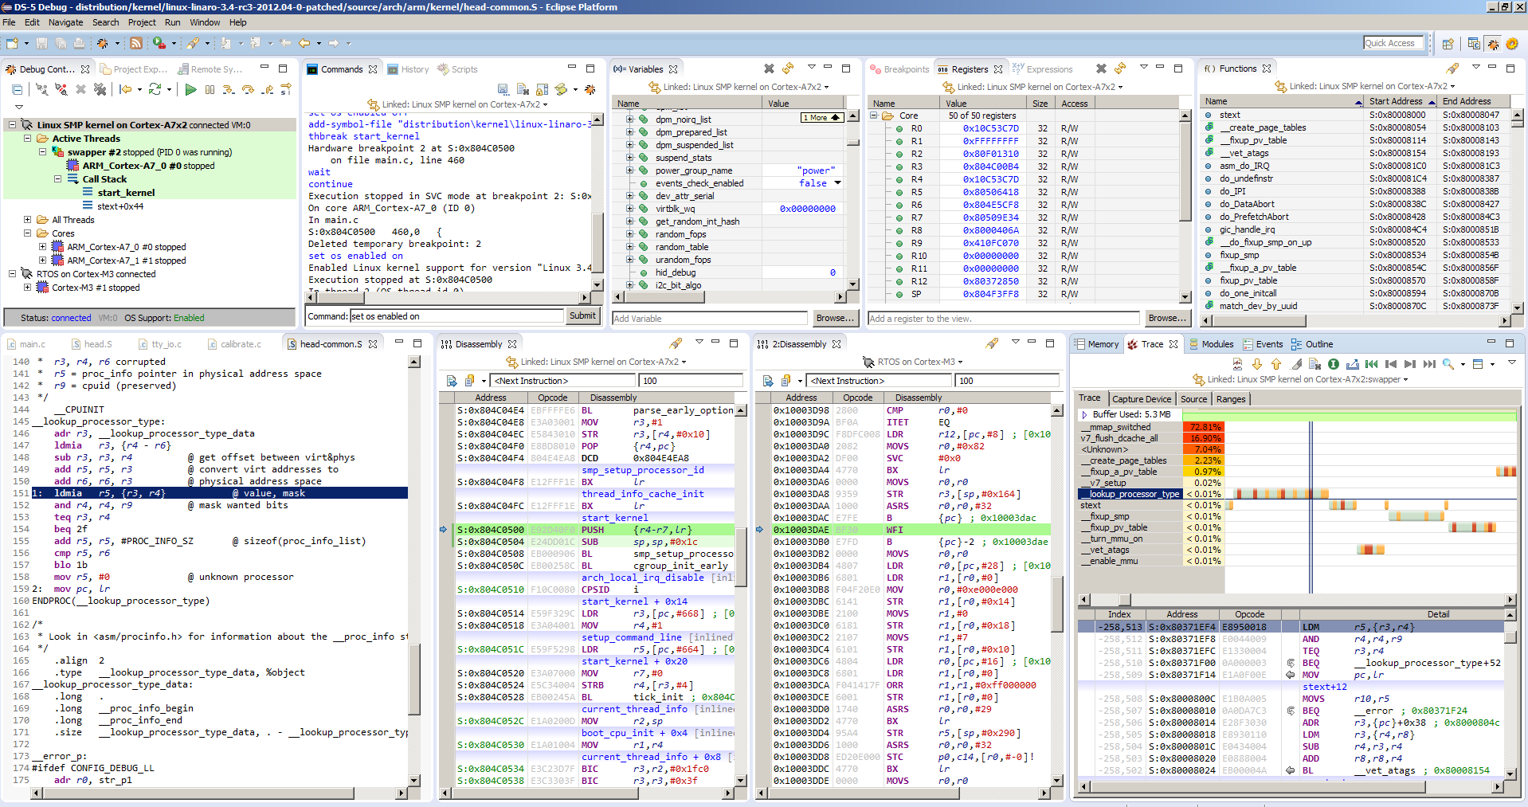Collapse the Core register group
Viewport: 1528px width, 807px height.
click(x=874, y=116)
